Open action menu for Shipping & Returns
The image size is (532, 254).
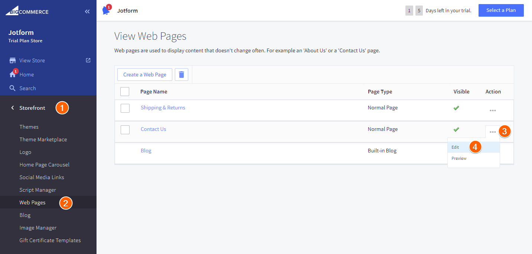point(493,110)
